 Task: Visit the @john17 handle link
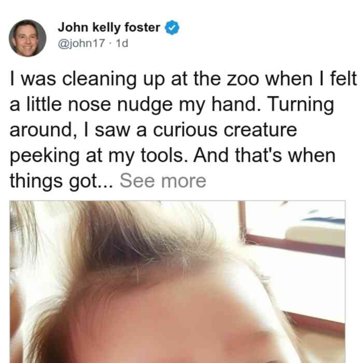coord(81,43)
